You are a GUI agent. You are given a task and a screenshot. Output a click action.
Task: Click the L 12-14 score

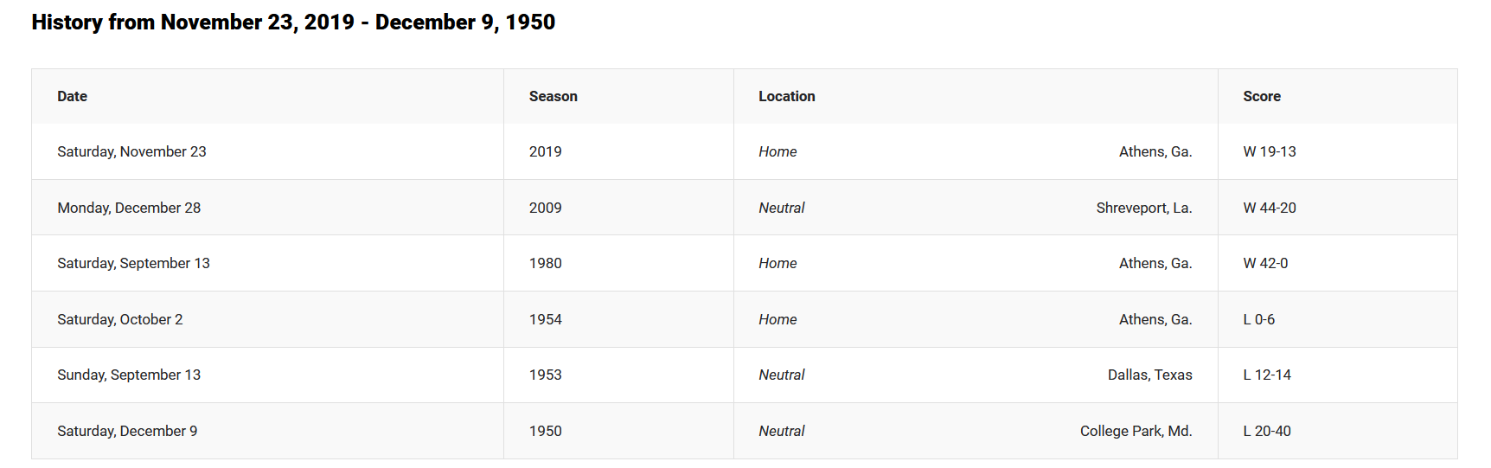[1267, 375]
